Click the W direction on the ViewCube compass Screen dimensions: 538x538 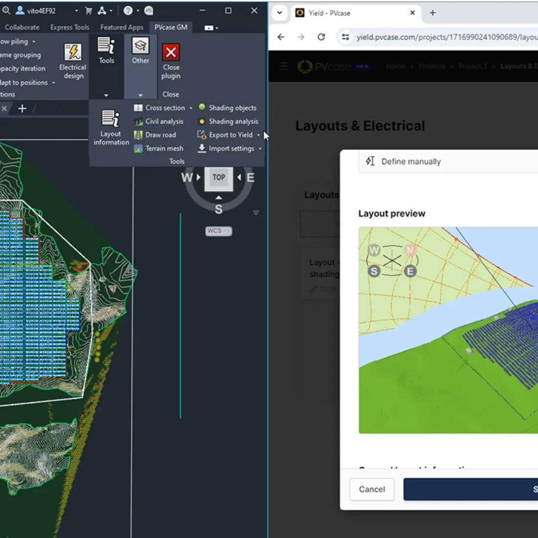[187, 178]
